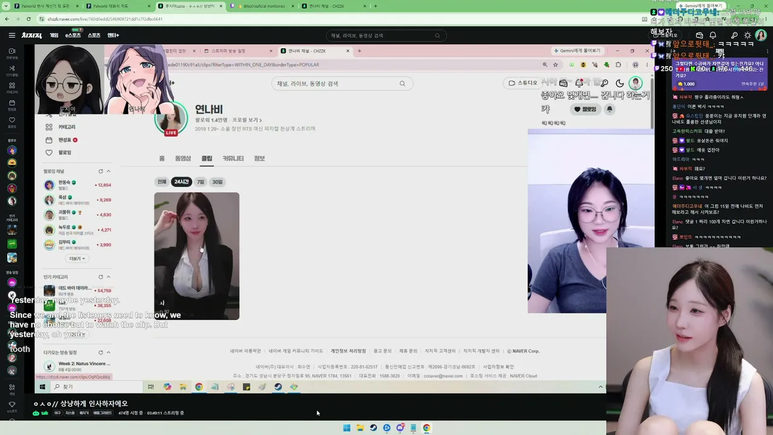Bookmark the inner page with the star icon

click(x=556, y=65)
